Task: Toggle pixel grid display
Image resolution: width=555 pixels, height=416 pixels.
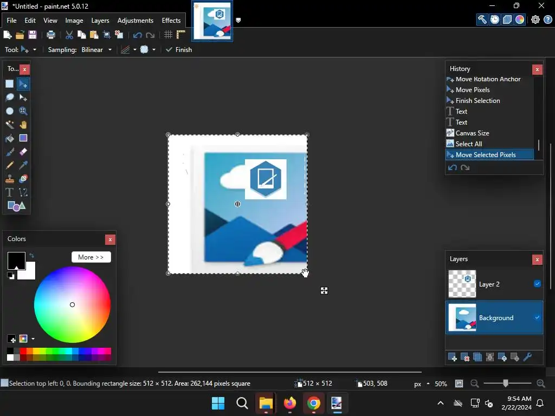Action: pos(168,35)
